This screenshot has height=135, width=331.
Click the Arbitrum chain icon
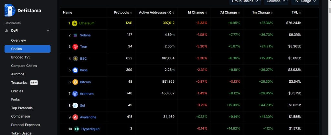pos(75,94)
